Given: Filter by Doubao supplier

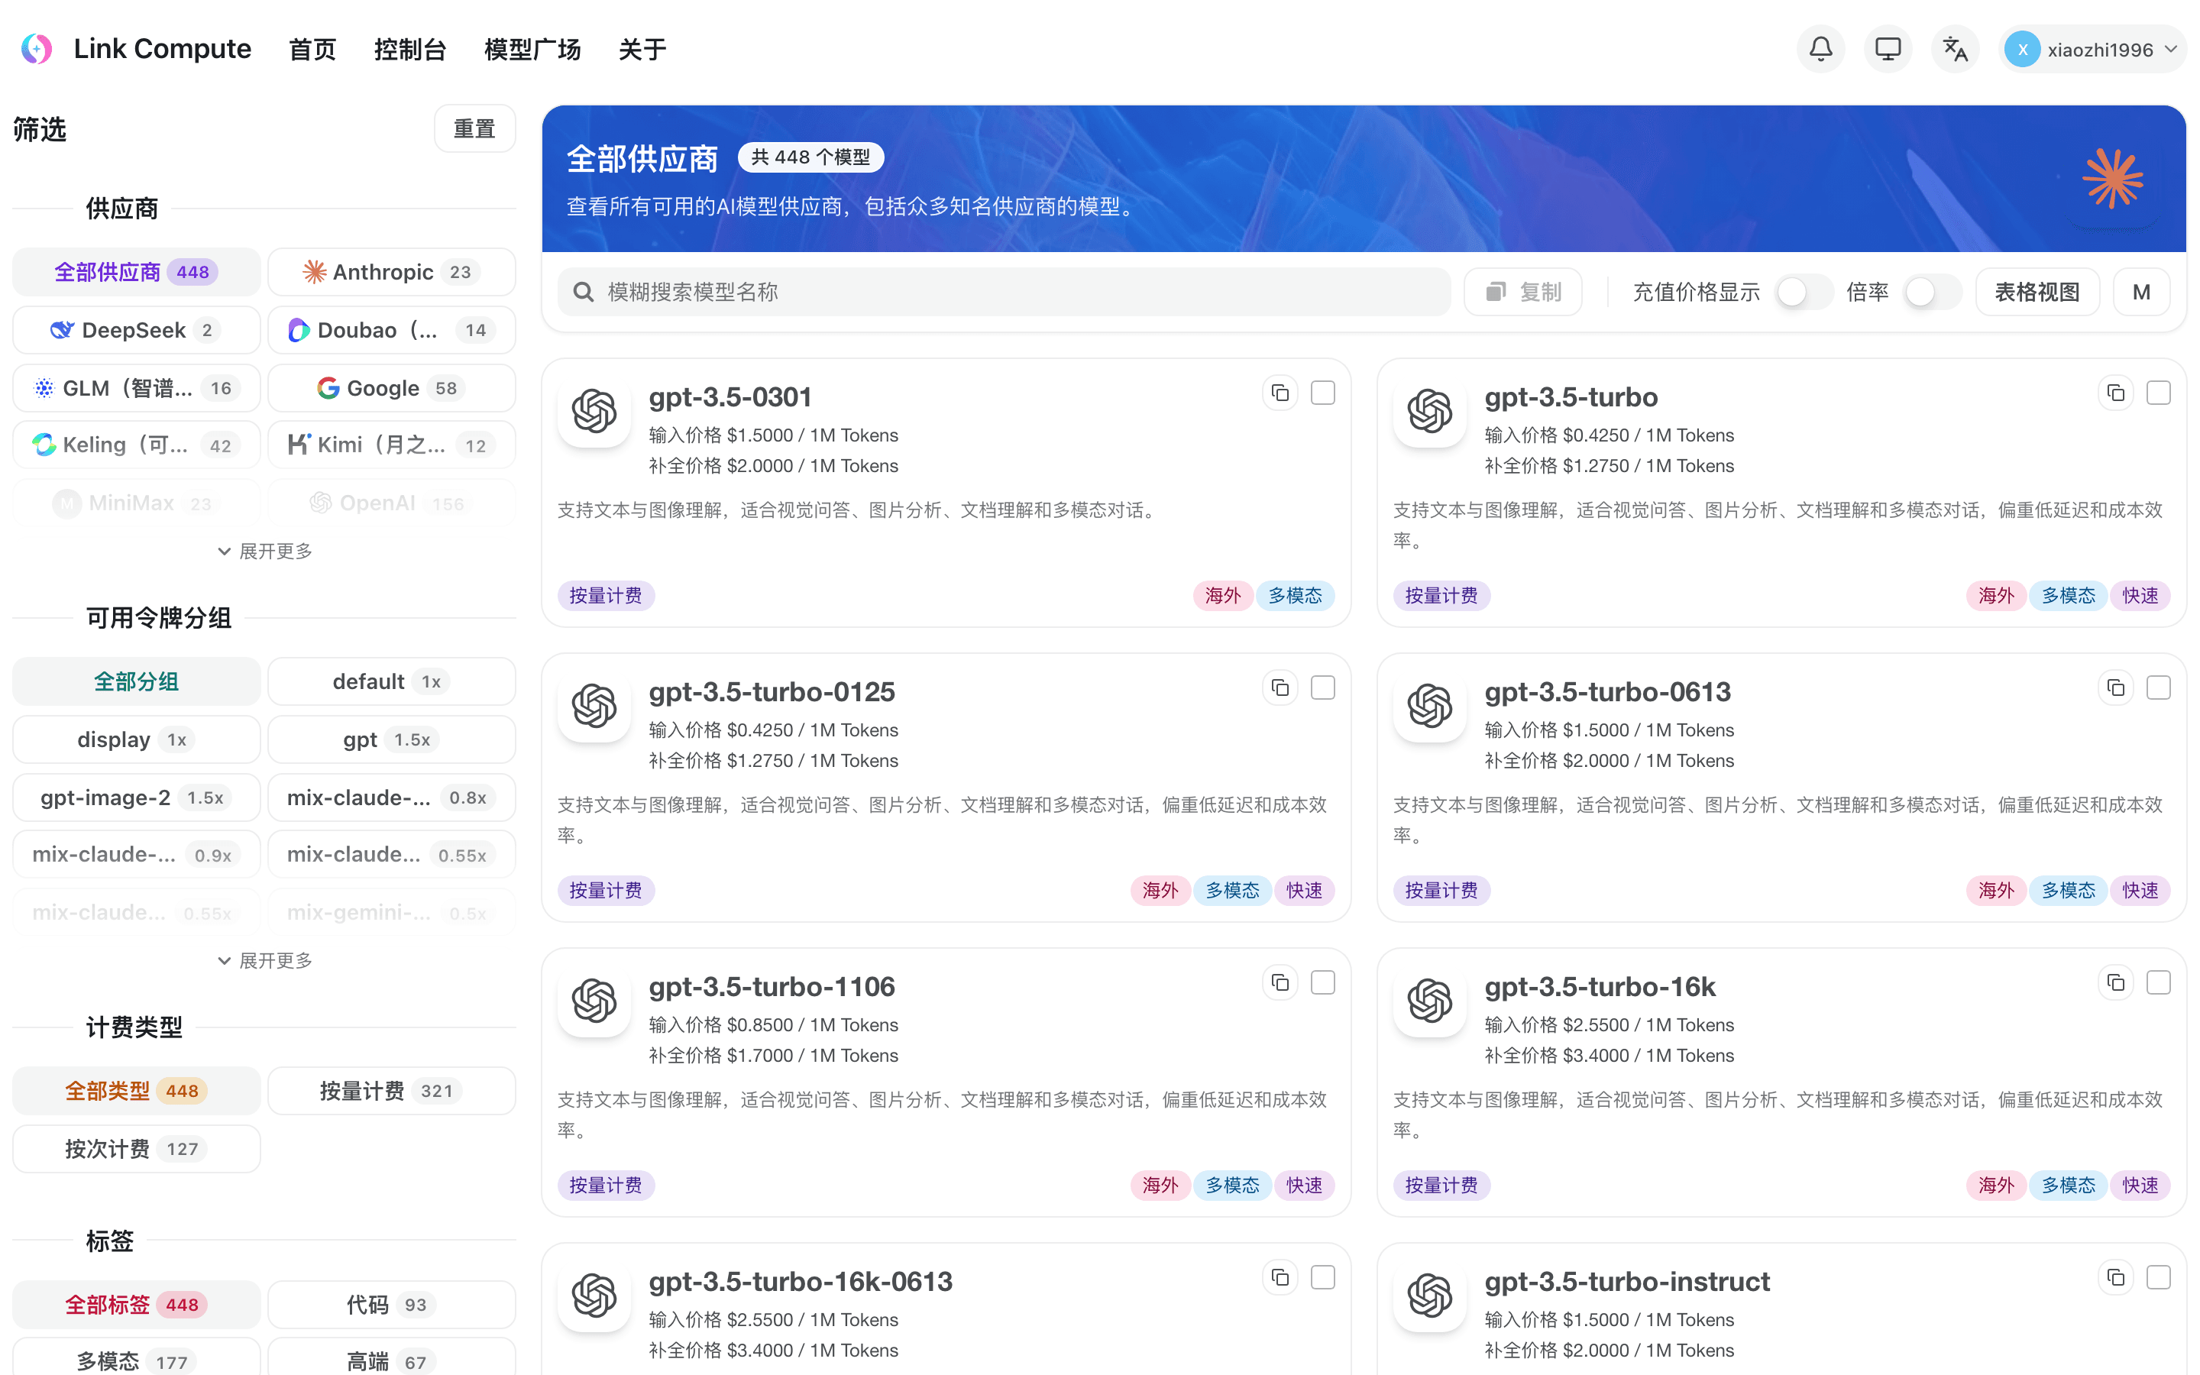Looking at the screenshot, I should (392, 330).
